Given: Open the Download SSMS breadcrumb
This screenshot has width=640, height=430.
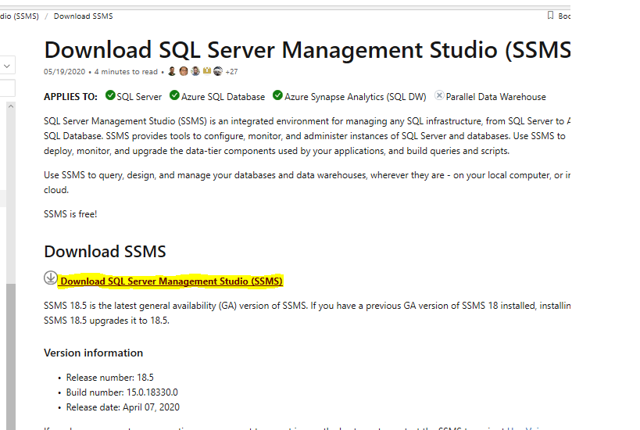Looking at the screenshot, I should coord(84,16).
